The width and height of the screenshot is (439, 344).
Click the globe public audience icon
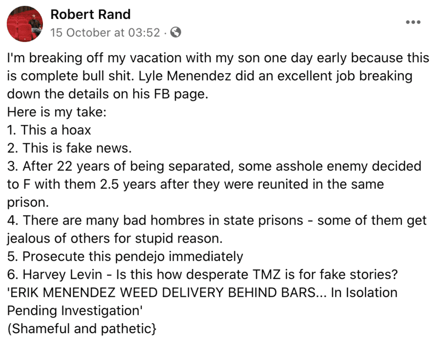click(176, 33)
